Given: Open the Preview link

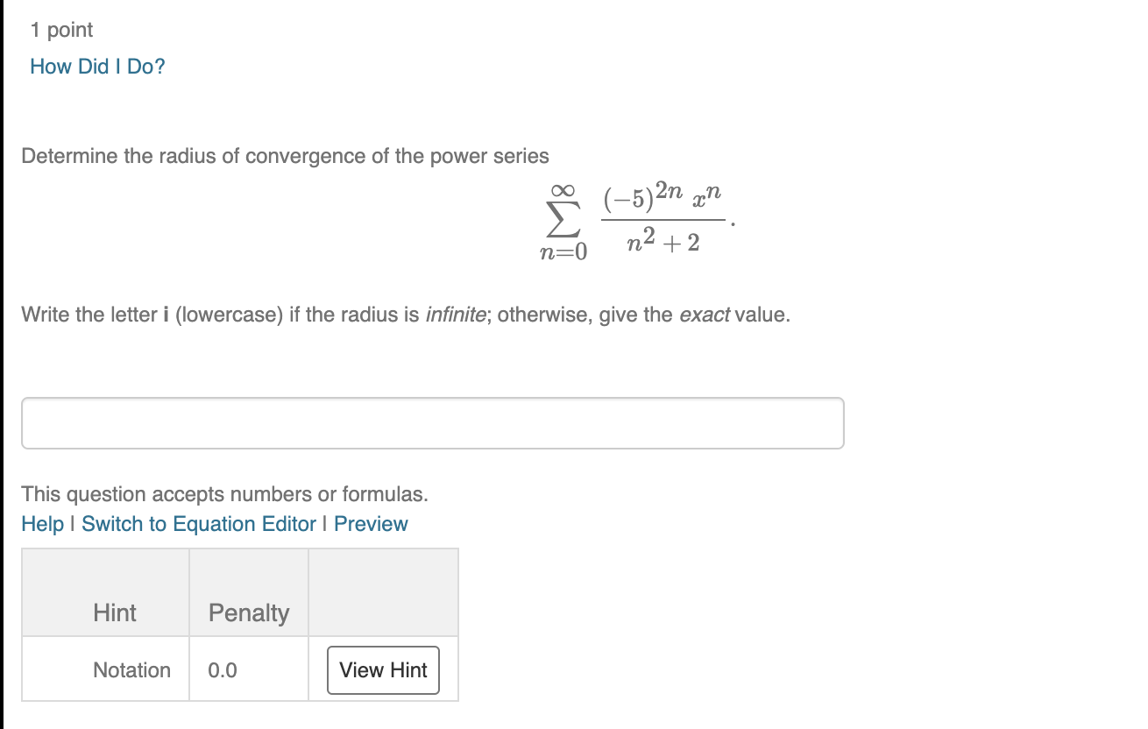Looking at the screenshot, I should [371, 524].
